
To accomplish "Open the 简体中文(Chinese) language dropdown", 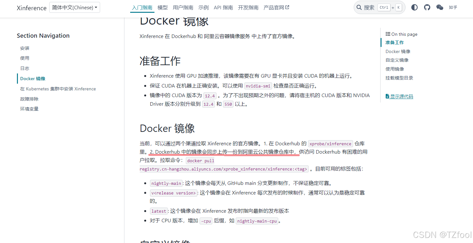I will pyautogui.click(x=75, y=7).
